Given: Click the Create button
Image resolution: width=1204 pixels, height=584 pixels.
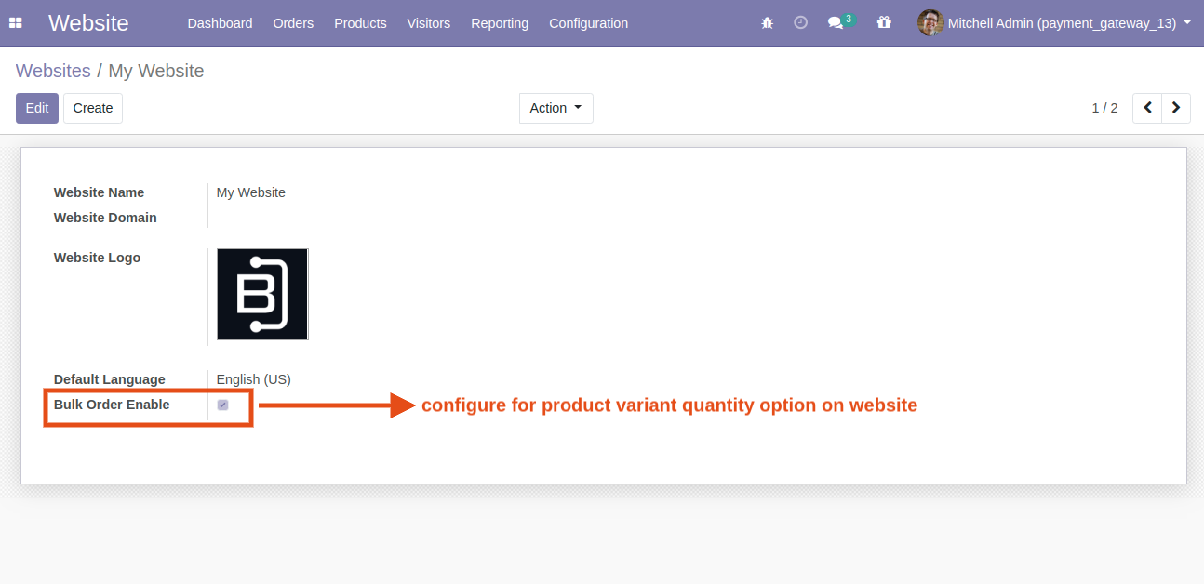Looking at the screenshot, I should pos(93,108).
